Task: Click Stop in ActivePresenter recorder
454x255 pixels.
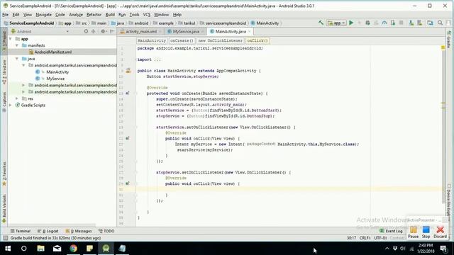Action: (426, 232)
